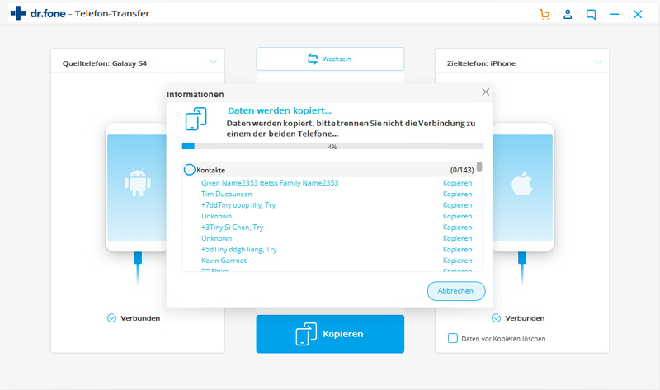Click the copy progress bar at 4%

(332, 147)
